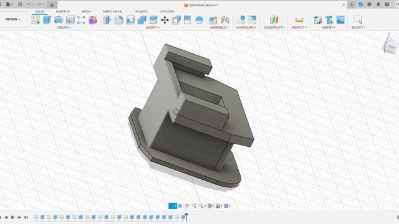Image resolution: width=399 pixels, height=224 pixels.
Task: Switch to the SOLID tab
Action: [x=40, y=12]
